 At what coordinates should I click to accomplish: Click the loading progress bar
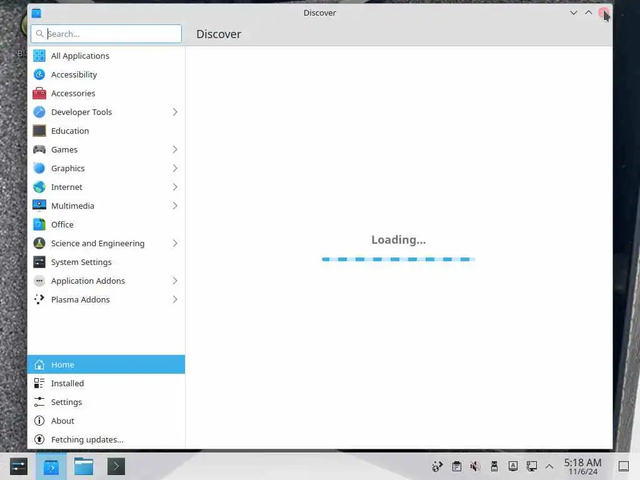click(398, 259)
